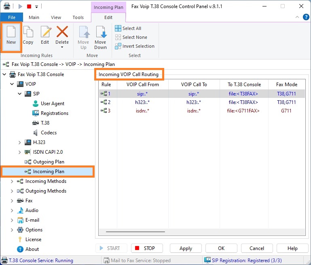This screenshot has height=265, width=311.
Task: Click the Fax Mode column header
Action: coord(287,85)
